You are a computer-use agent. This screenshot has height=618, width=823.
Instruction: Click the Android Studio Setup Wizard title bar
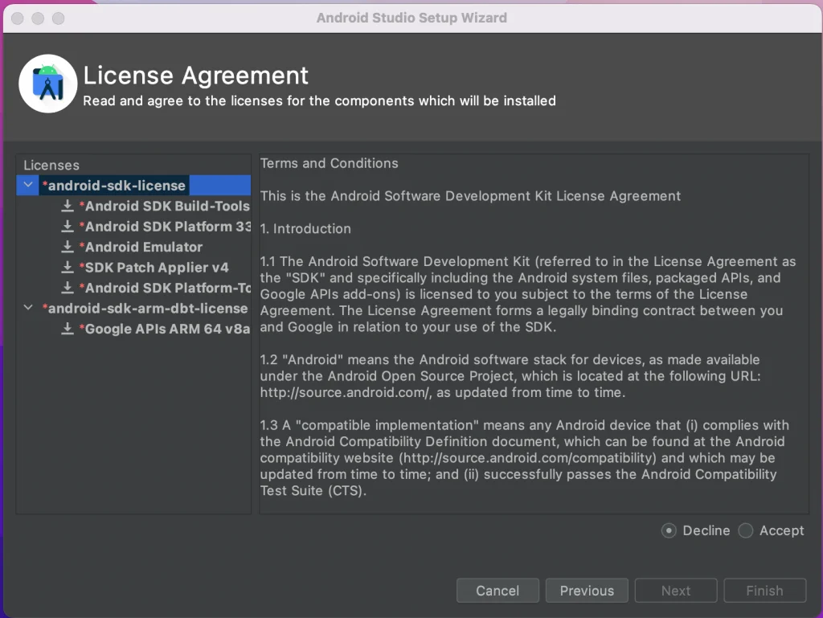point(411,18)
